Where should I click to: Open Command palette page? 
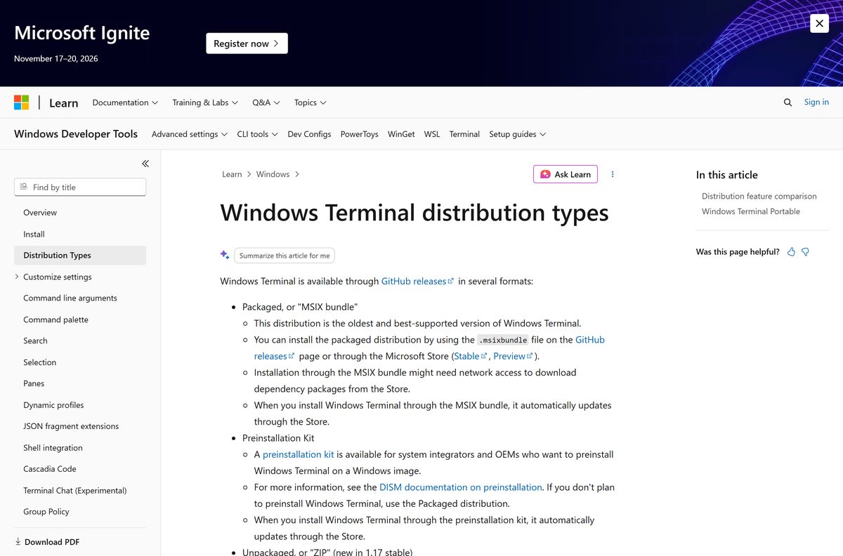coord(56,319)
